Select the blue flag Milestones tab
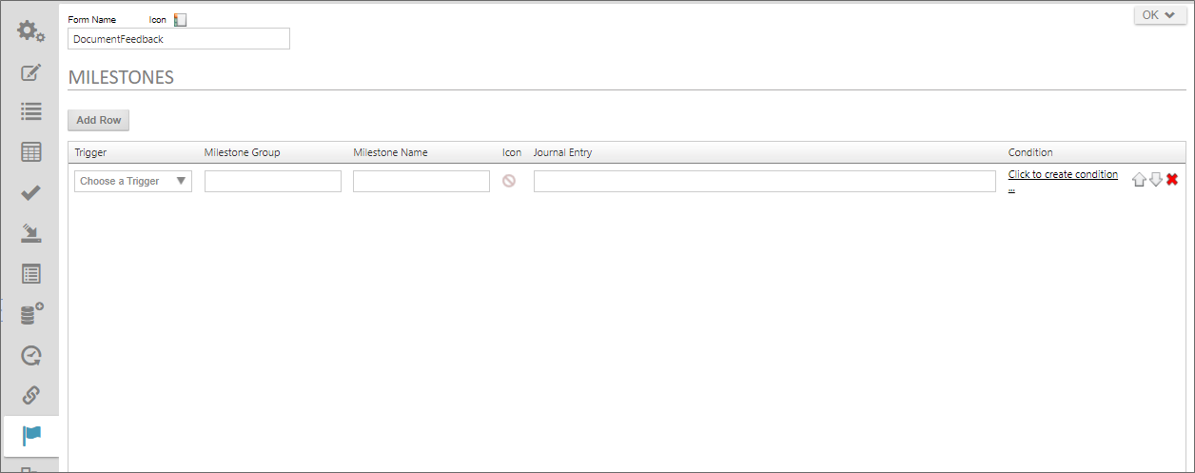 (x=31, y=436)
